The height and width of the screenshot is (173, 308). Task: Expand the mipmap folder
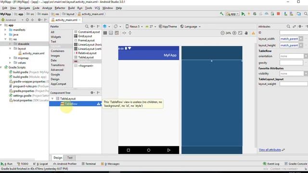[x=10, y=58]
